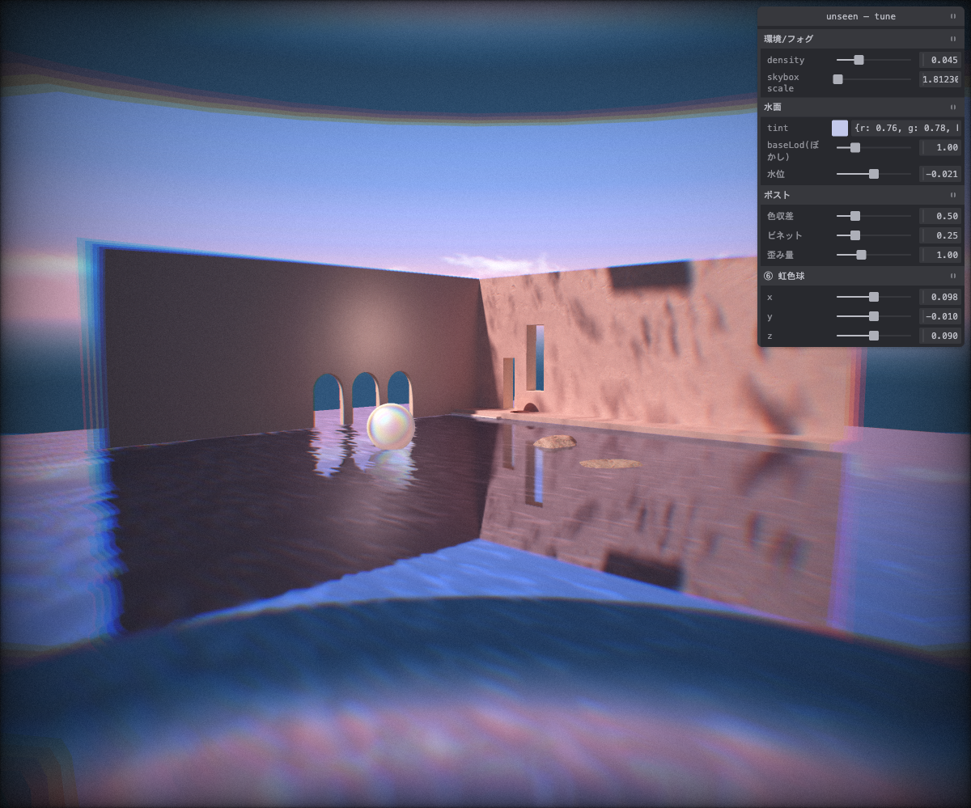Click the 'ビネット' label text

point(785,235)
